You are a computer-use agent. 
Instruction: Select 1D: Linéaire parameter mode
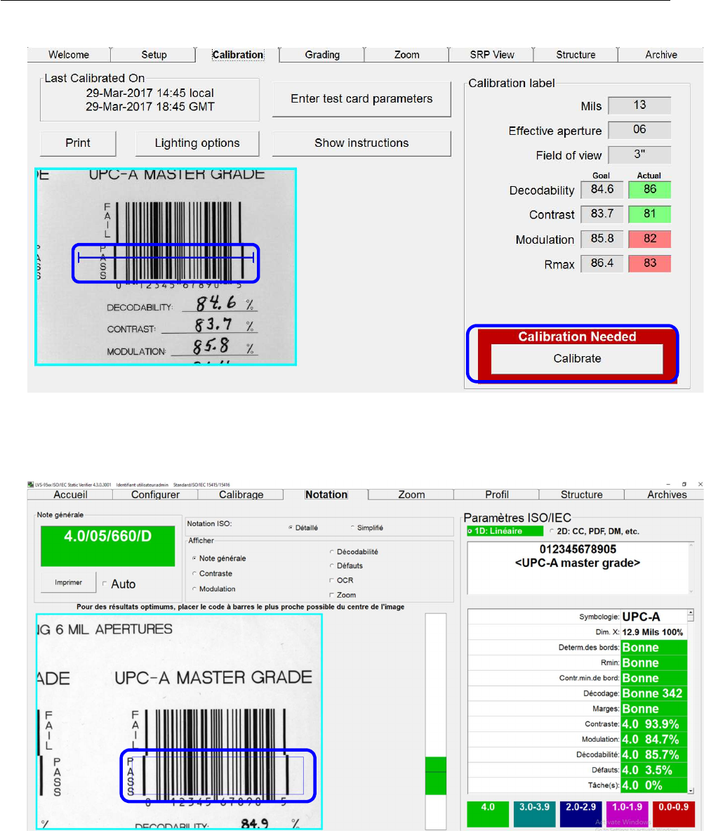tap(505, 531)
